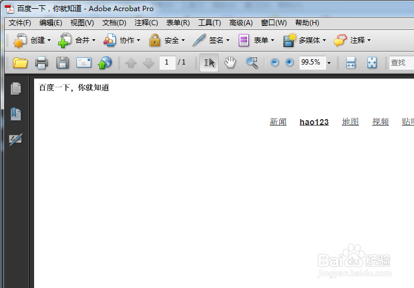Expand the 协作 dropdown arrow

[x=138, y=40]
